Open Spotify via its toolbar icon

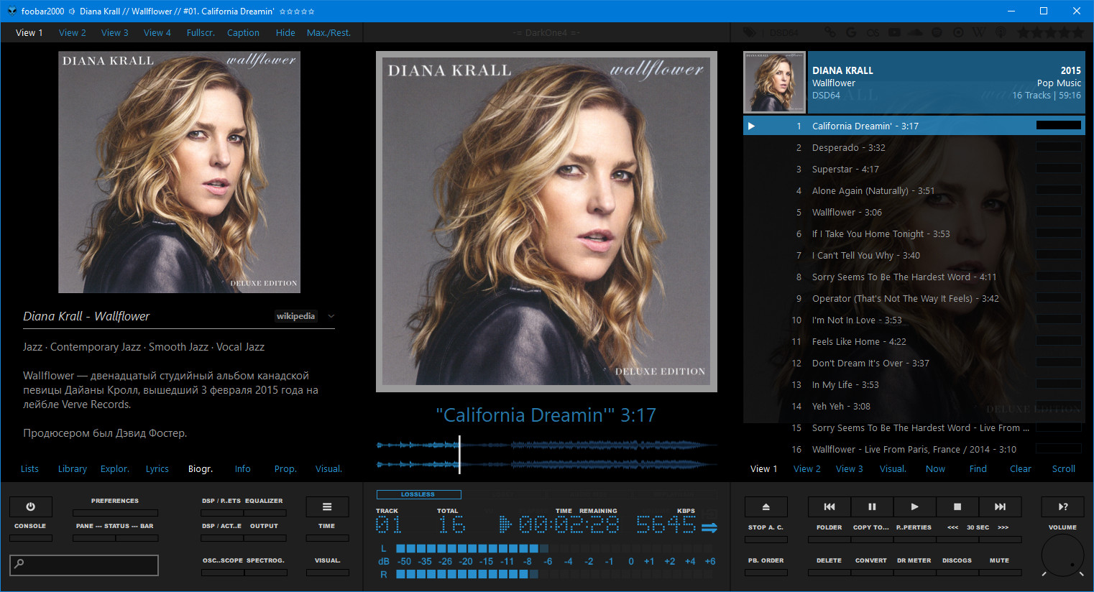pos(937,32)
